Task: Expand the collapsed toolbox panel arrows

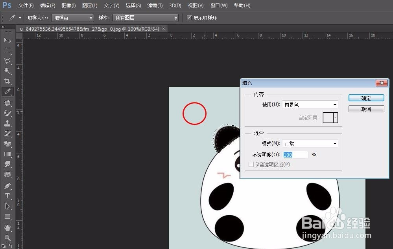Action: (3, 27)
